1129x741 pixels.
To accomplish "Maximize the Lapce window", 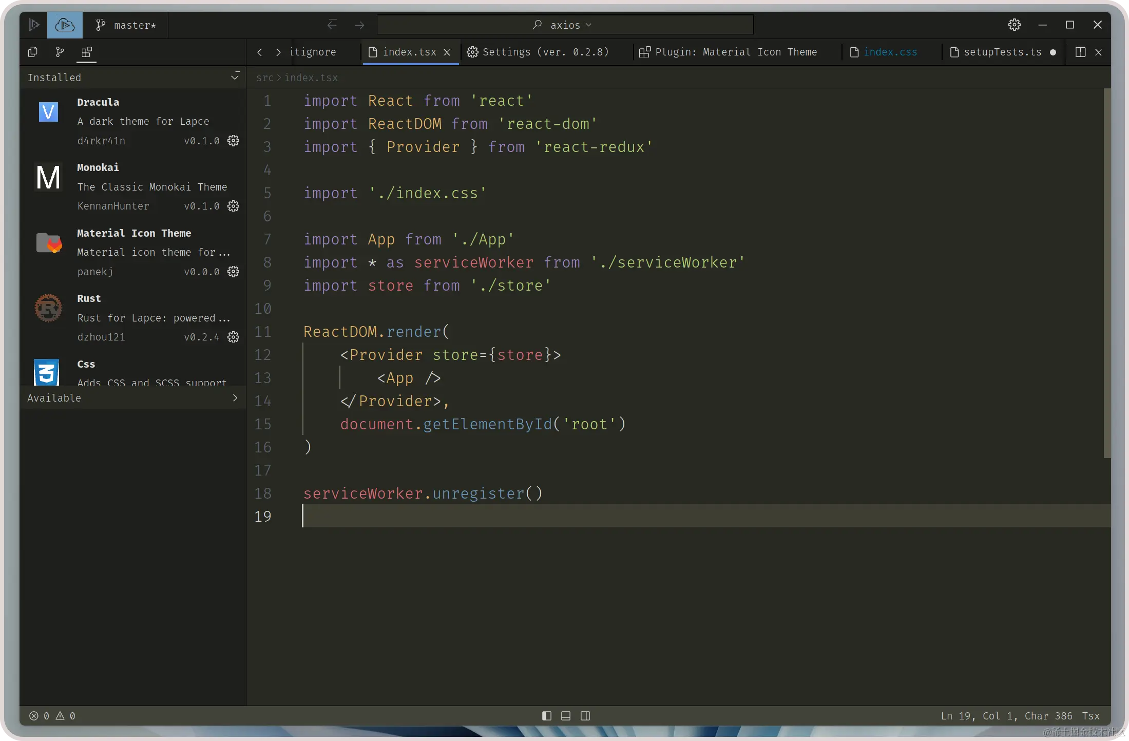I will point(1070,25).
